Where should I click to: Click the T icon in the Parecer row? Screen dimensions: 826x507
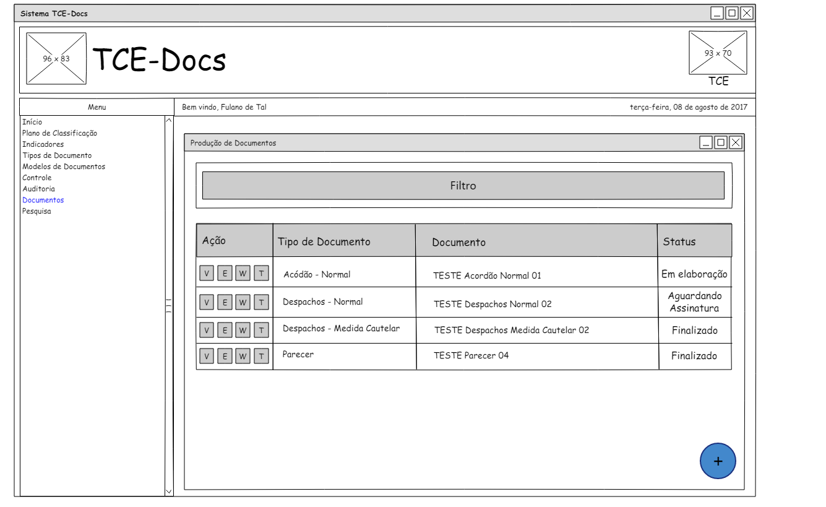261,356
